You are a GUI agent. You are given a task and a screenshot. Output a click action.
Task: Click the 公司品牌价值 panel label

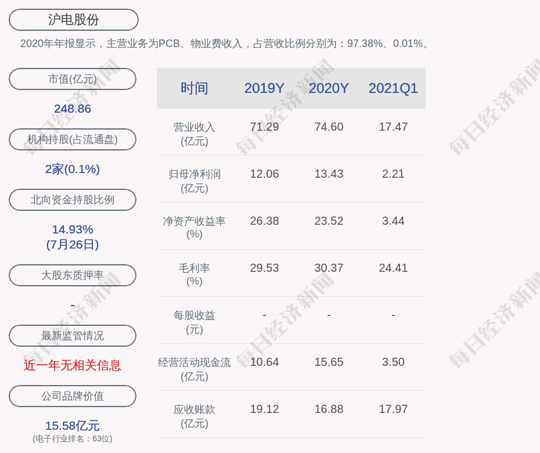click(x=72, y=396)
